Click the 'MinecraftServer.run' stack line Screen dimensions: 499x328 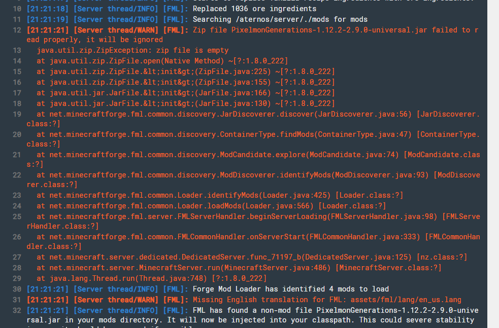(x=239, y=268)
